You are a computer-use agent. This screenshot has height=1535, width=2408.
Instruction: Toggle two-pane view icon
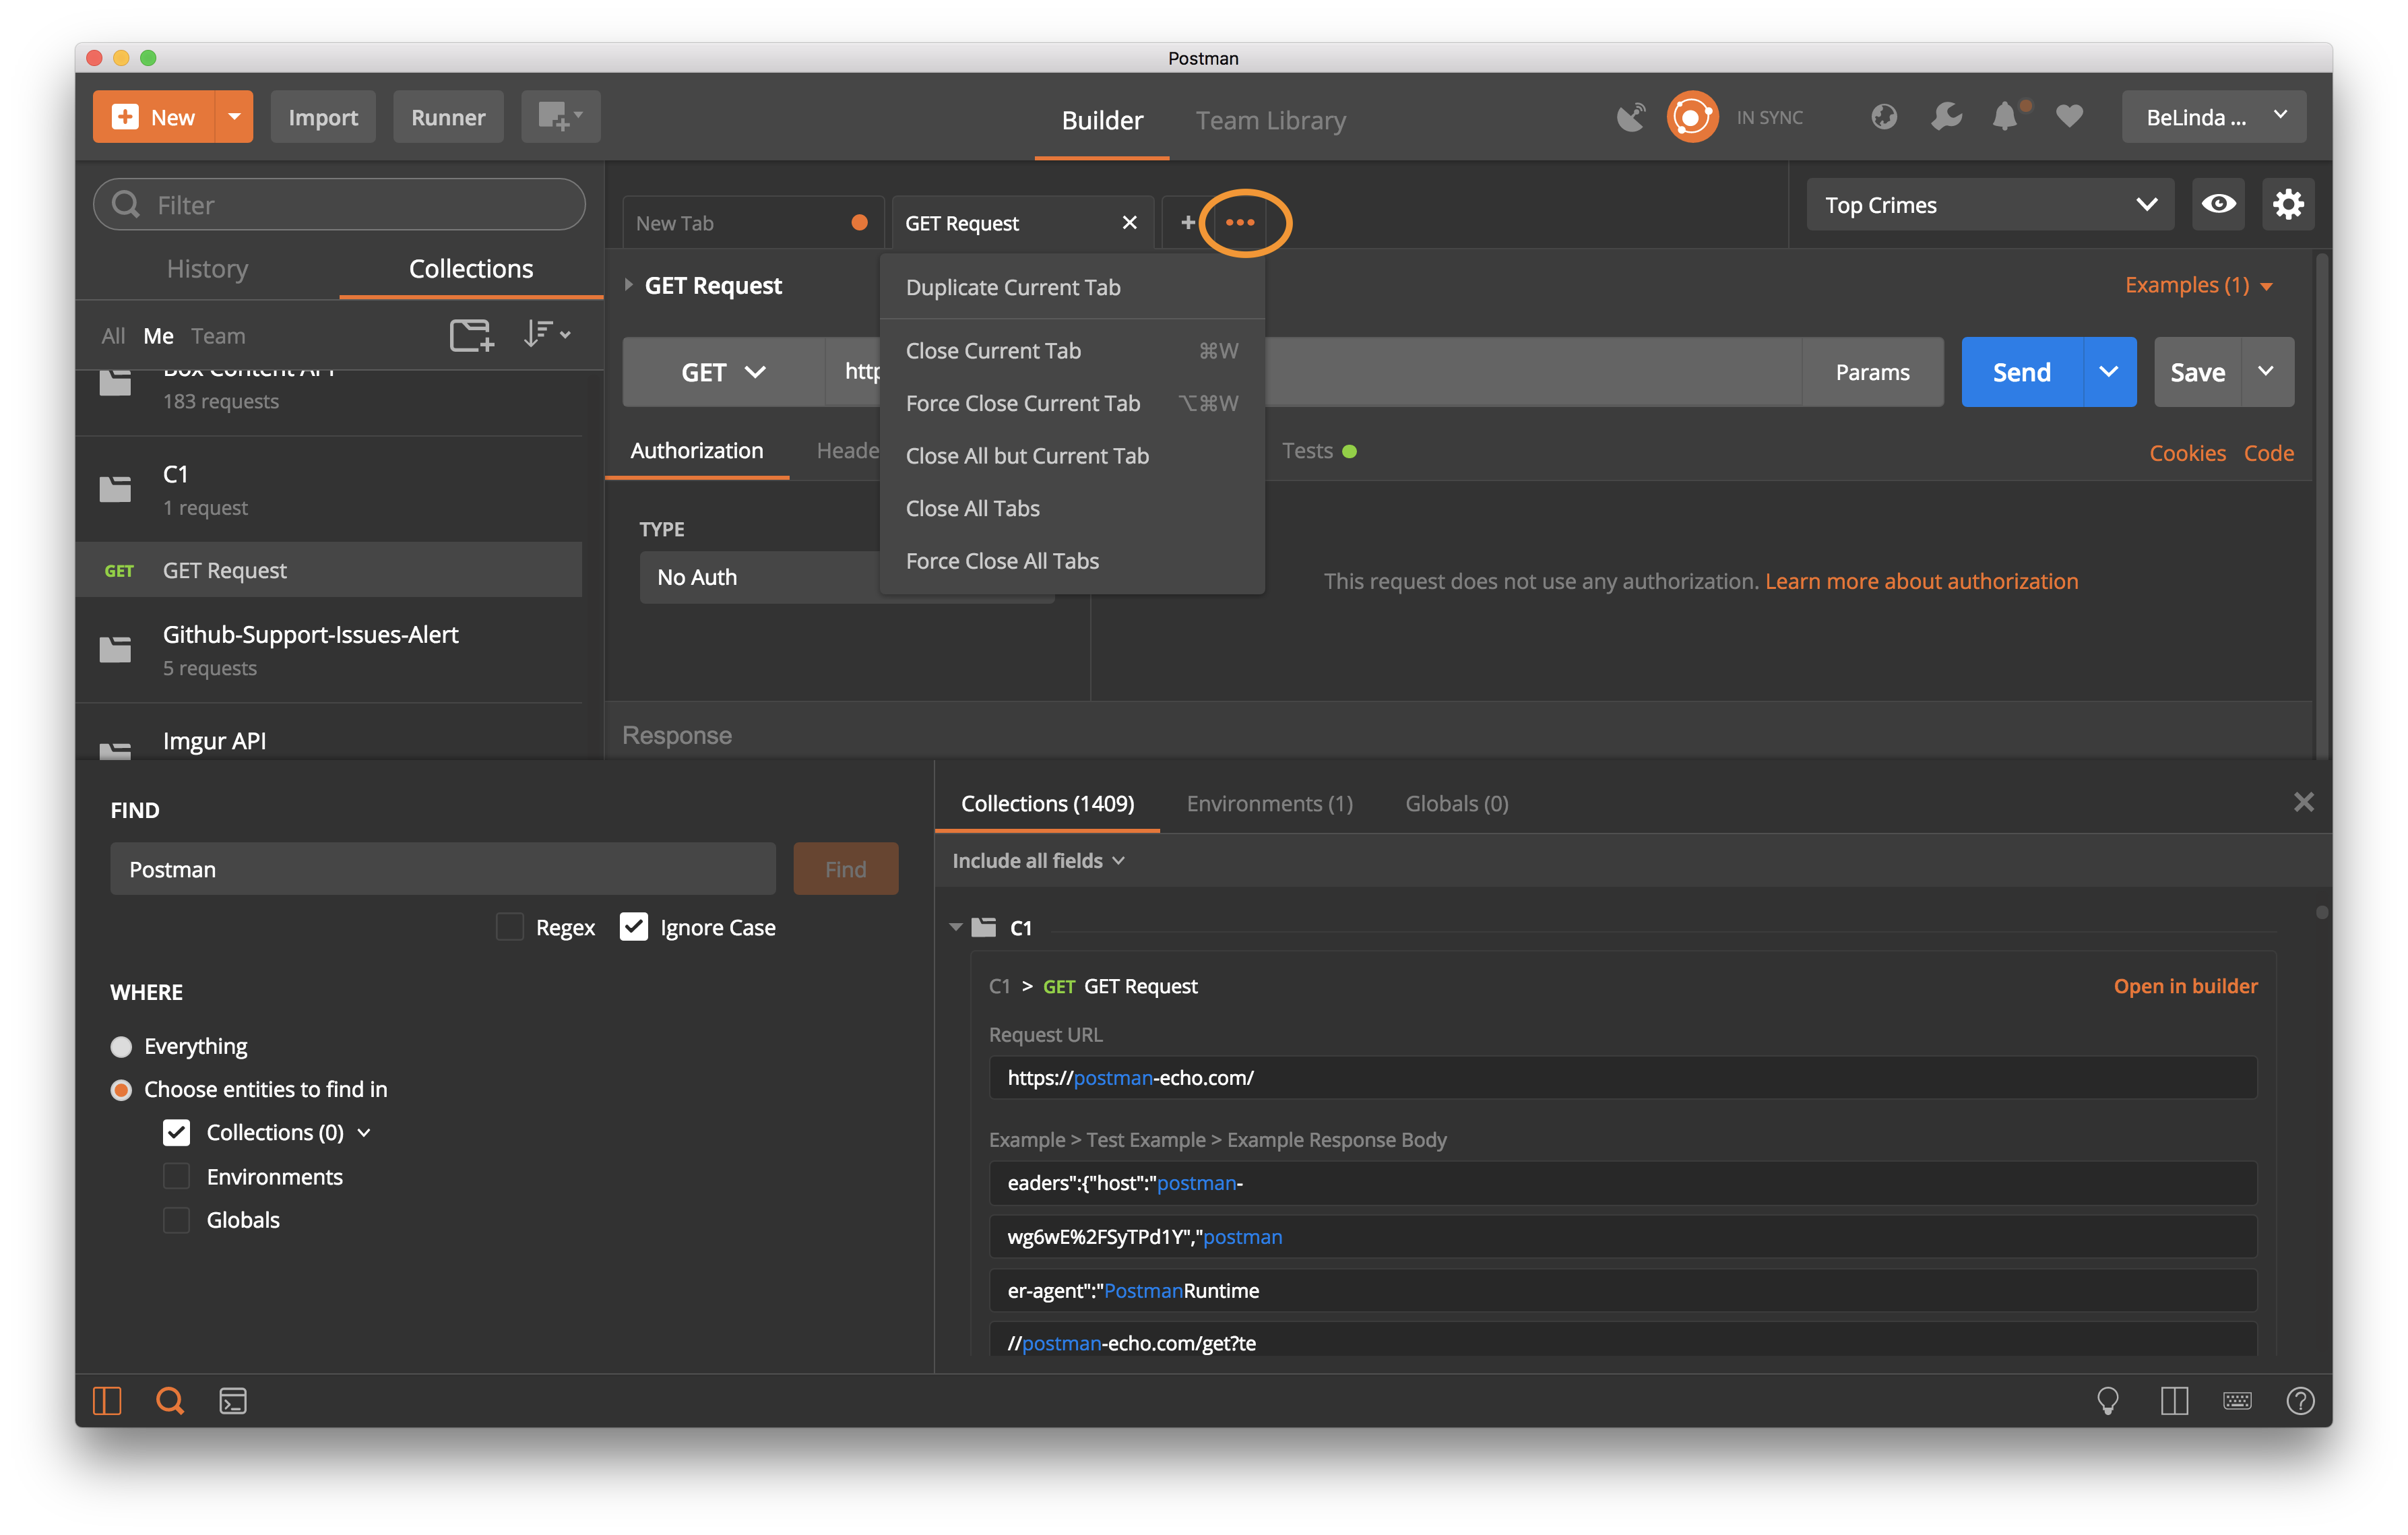point(2174,1400)
